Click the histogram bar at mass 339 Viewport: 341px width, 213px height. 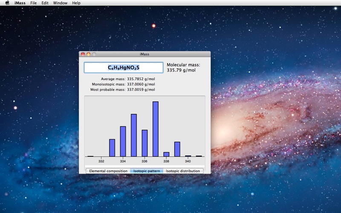[x=177, y=149]
